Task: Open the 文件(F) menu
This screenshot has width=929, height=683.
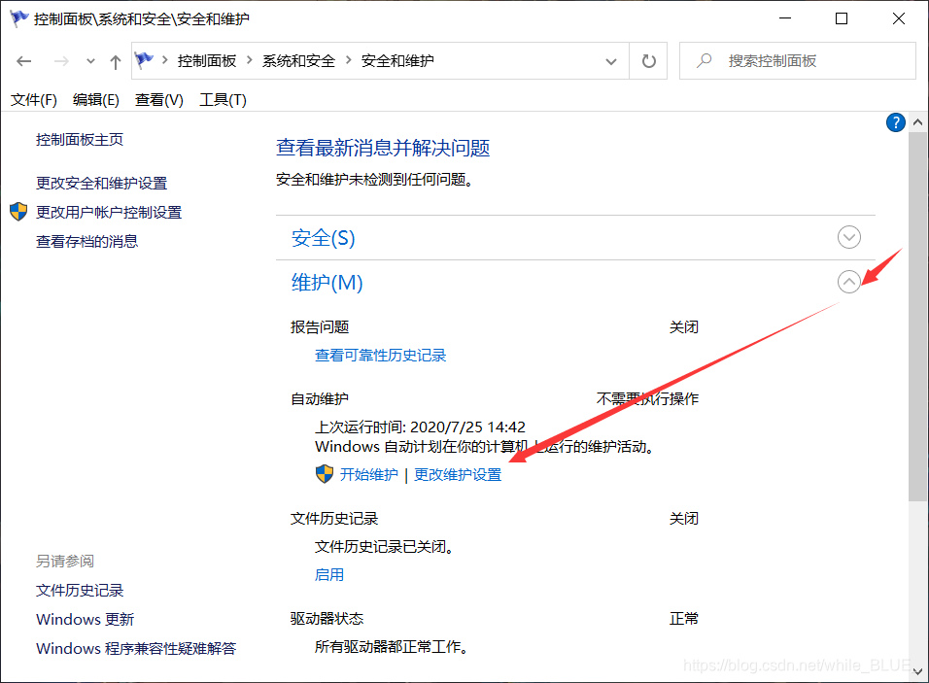Action: 34,99
